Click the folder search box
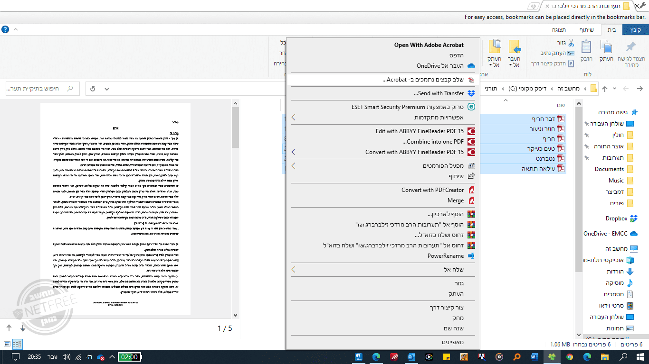This screenshot has width=649, height=364. click(x=43, y=89)
